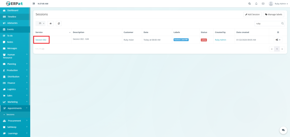Open the mail envelope icon in header
Image resolution: width=290 pixels, height=137 pixels.
[x=263, y=4]
